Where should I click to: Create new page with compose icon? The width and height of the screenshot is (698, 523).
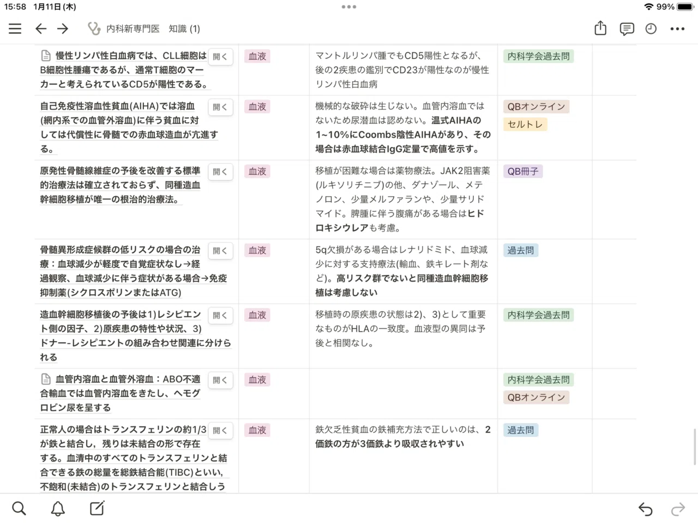click(97, 508)
